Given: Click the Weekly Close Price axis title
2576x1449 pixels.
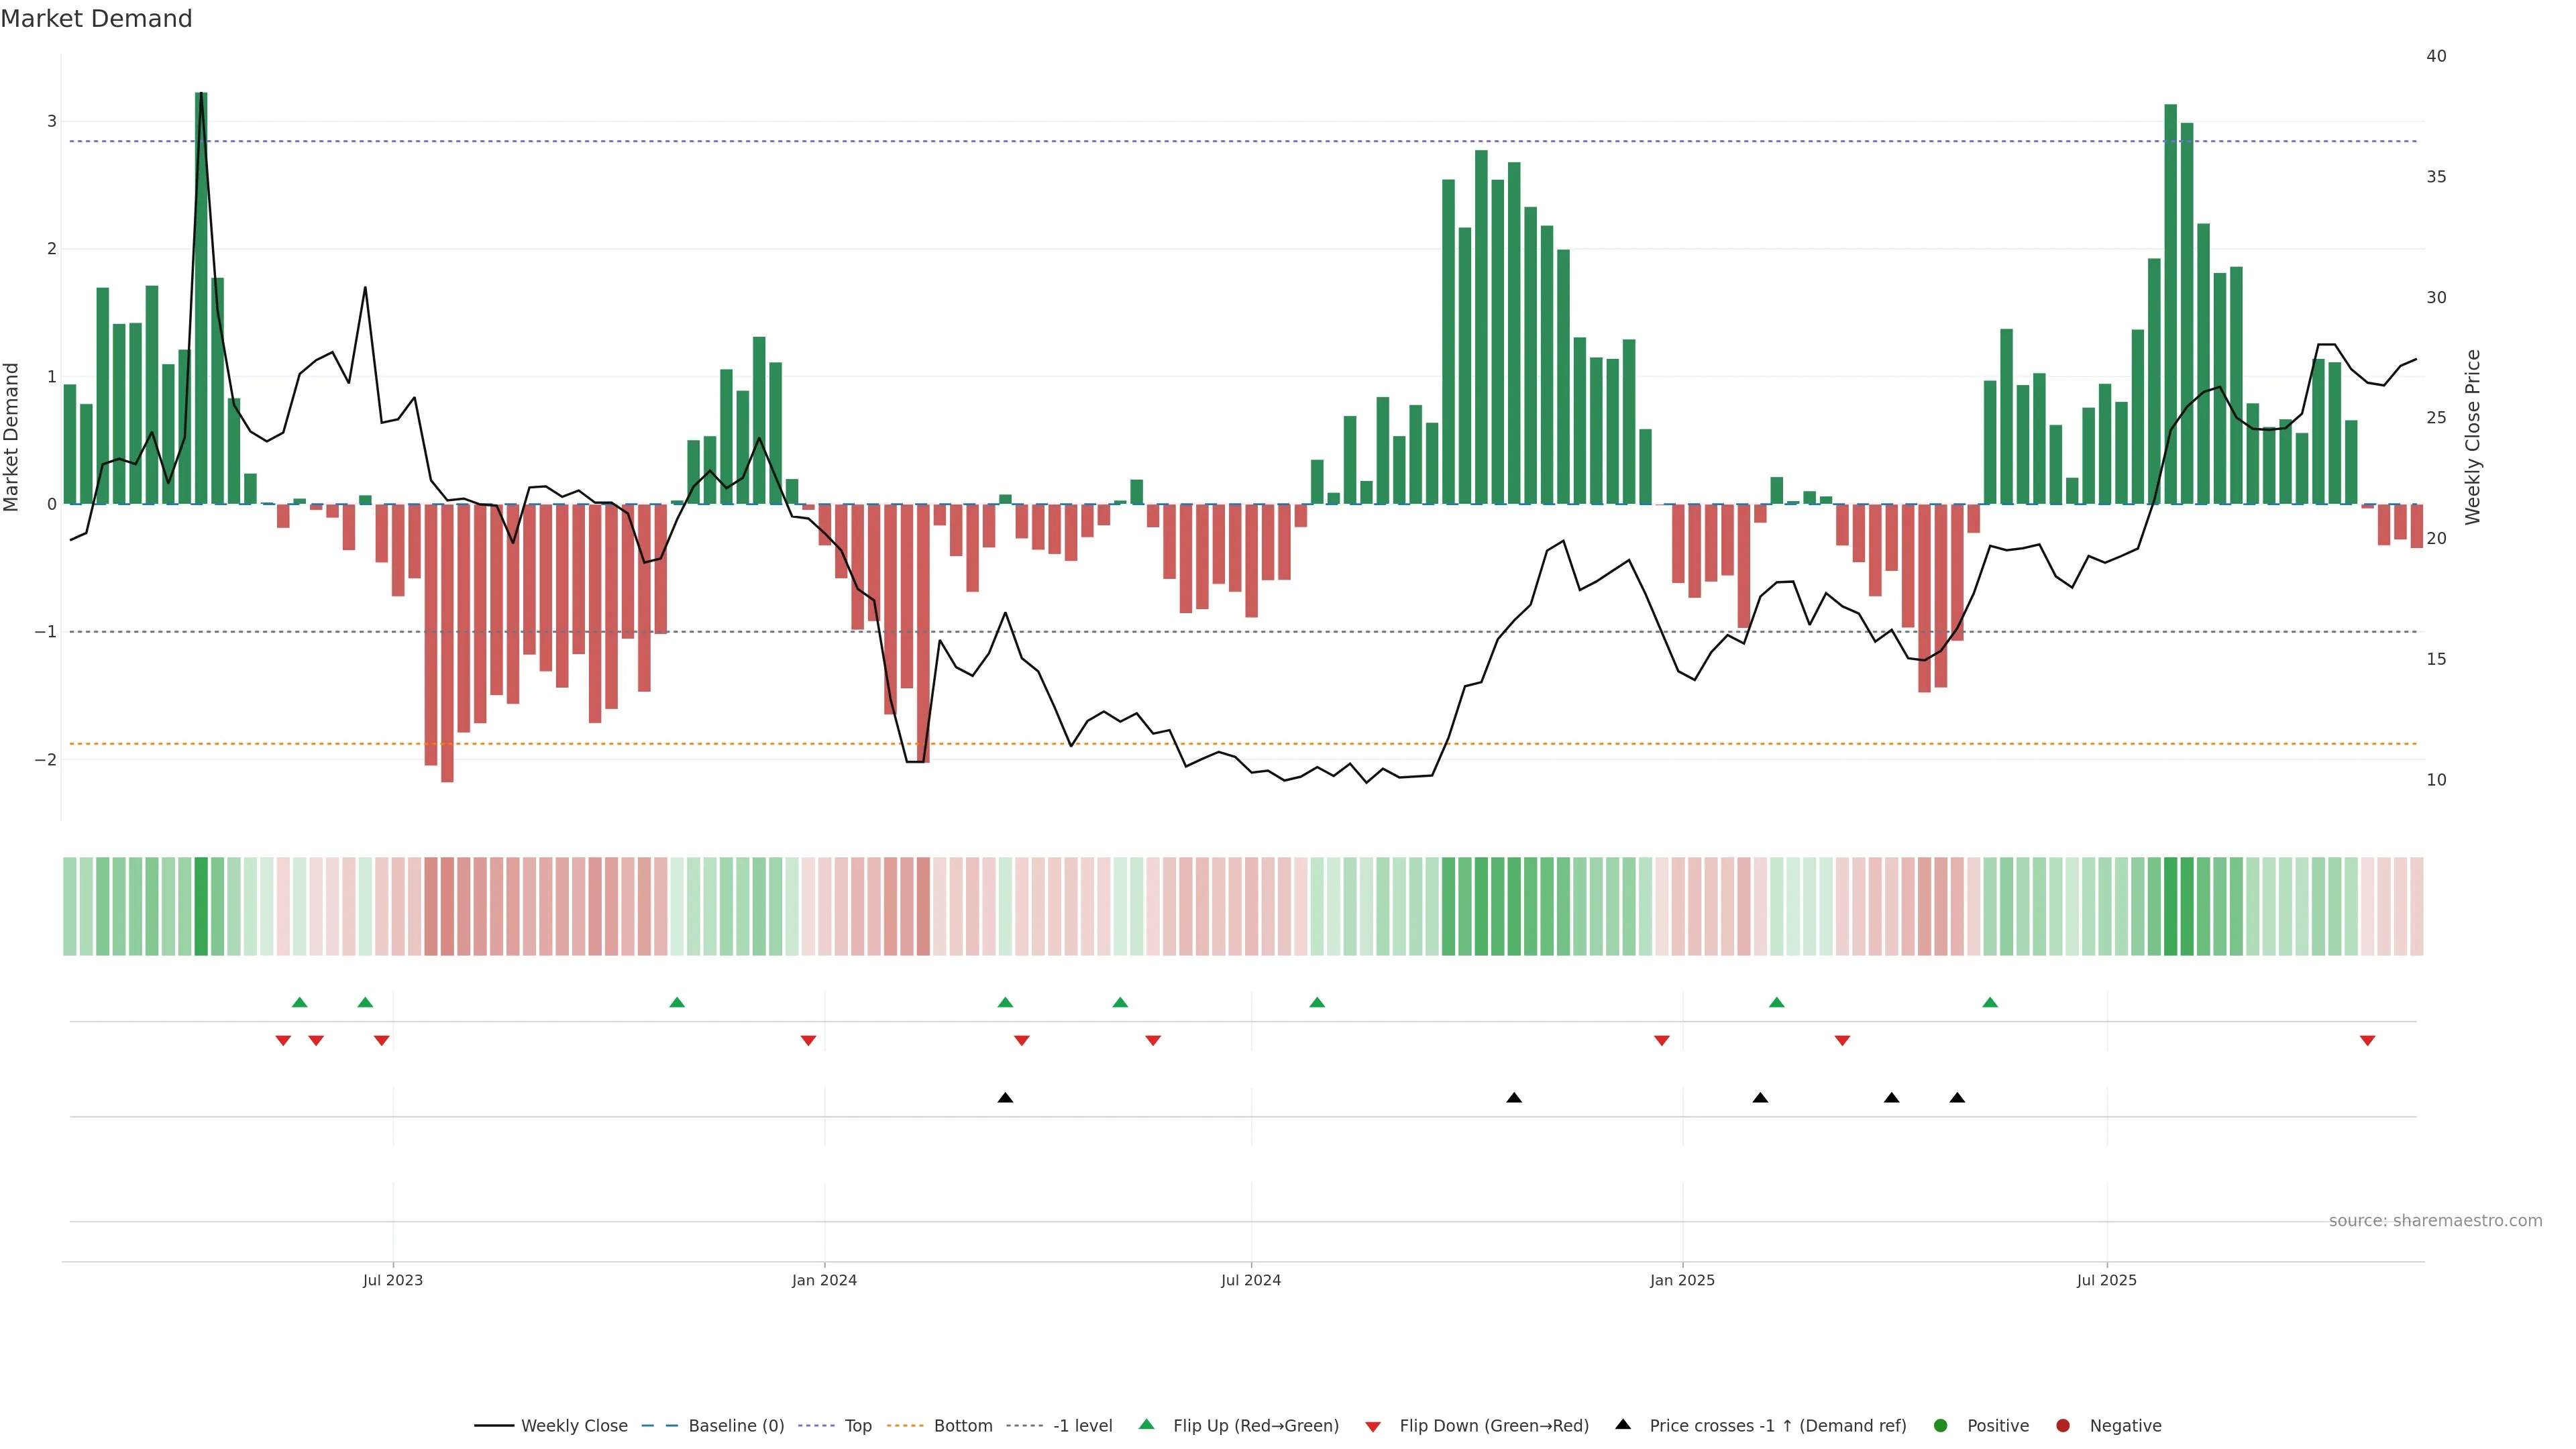Looking at the screenshot, I should click(2472, 437).
